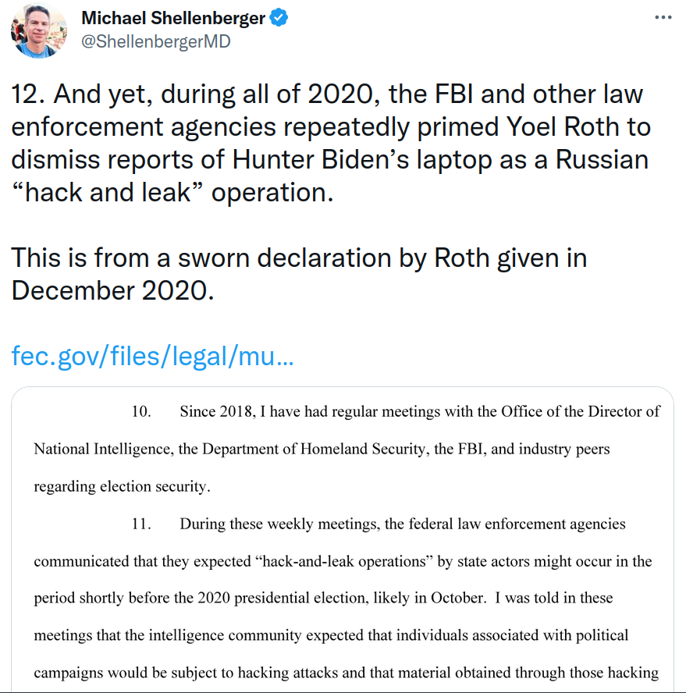686x693 pixels.
Task: Click "regarding election security." line in document
Action: coord(123,486)
